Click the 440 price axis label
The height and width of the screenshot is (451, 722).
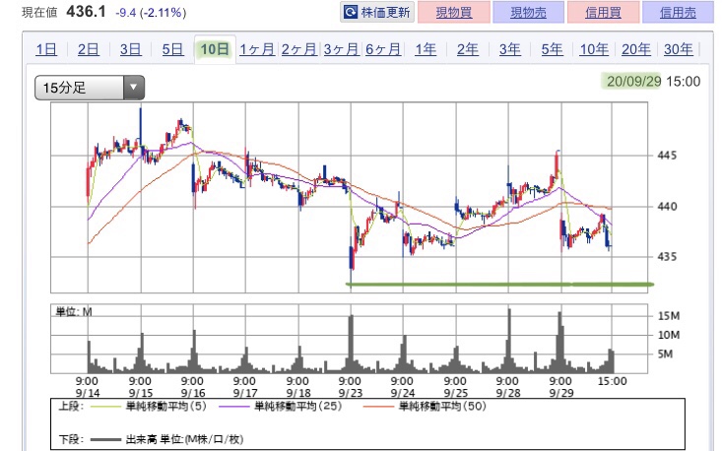pyautogui.click(x=666, y=206)
